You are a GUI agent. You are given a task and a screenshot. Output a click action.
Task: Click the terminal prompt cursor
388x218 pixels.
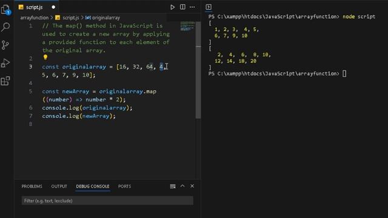click(344, 74)
